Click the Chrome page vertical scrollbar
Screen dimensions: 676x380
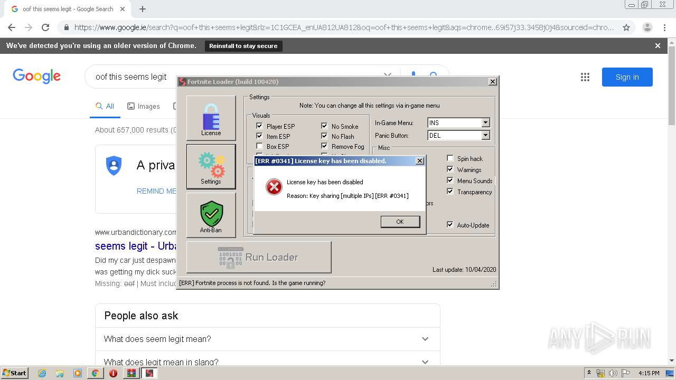[x=672, y=85]
